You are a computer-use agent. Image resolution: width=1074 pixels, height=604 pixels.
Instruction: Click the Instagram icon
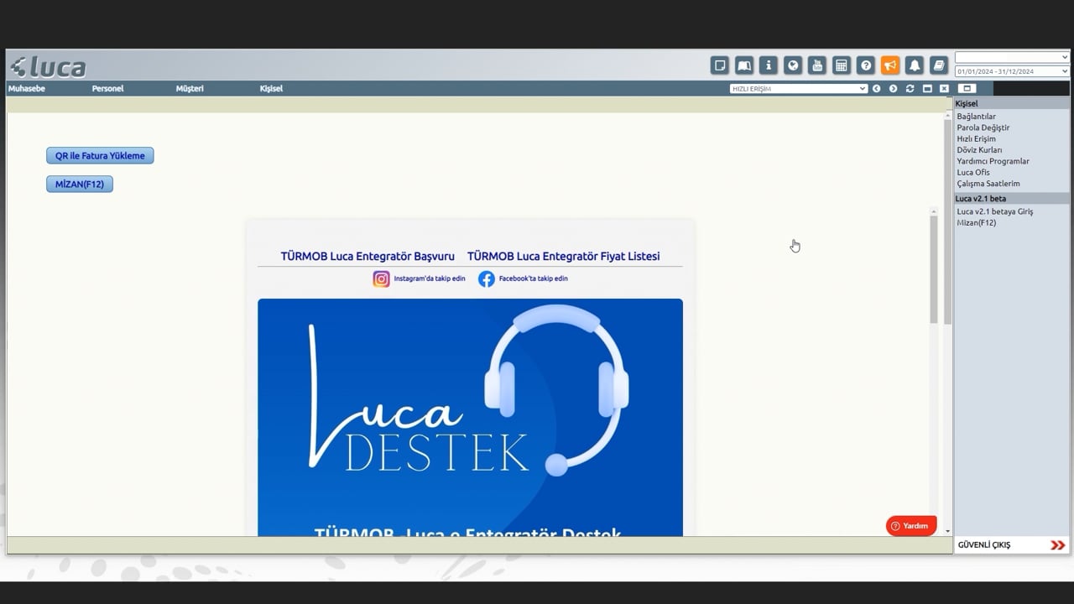click(x=381, y=279)
